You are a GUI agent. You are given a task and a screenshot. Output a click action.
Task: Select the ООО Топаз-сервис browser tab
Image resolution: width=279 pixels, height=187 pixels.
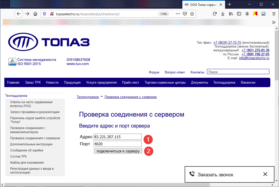pyautogui.click(x=203, y=5)
